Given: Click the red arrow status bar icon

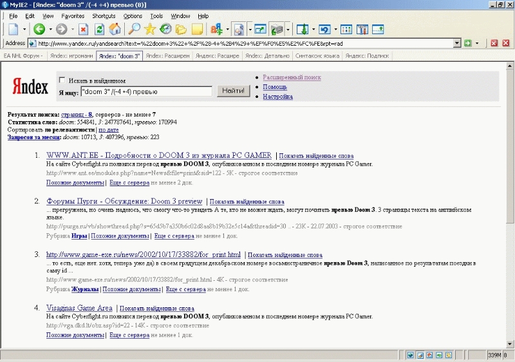Looking at the screenshot, I should 429,355.
